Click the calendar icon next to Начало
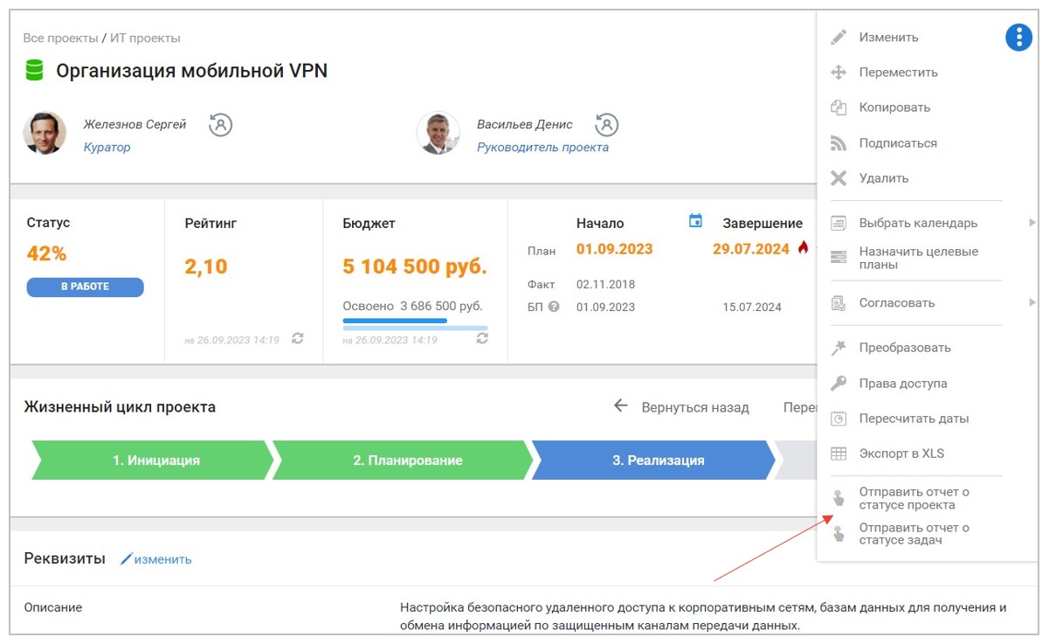The image size is (1049, 644). click(695, 221)
